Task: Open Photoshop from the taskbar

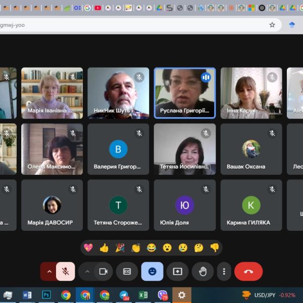Action: pos(46,295)
